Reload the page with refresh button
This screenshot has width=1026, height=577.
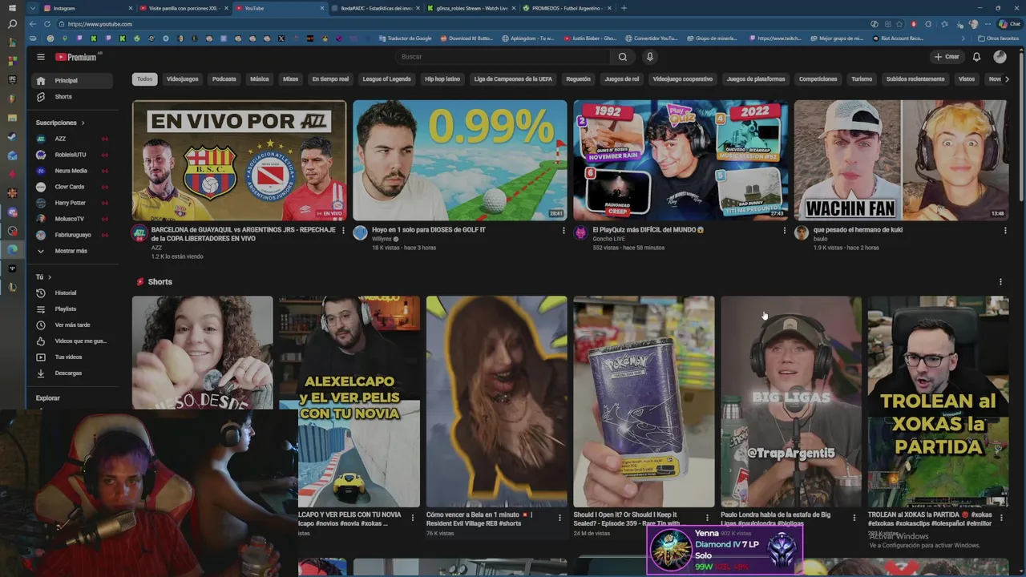pos(47,24)
